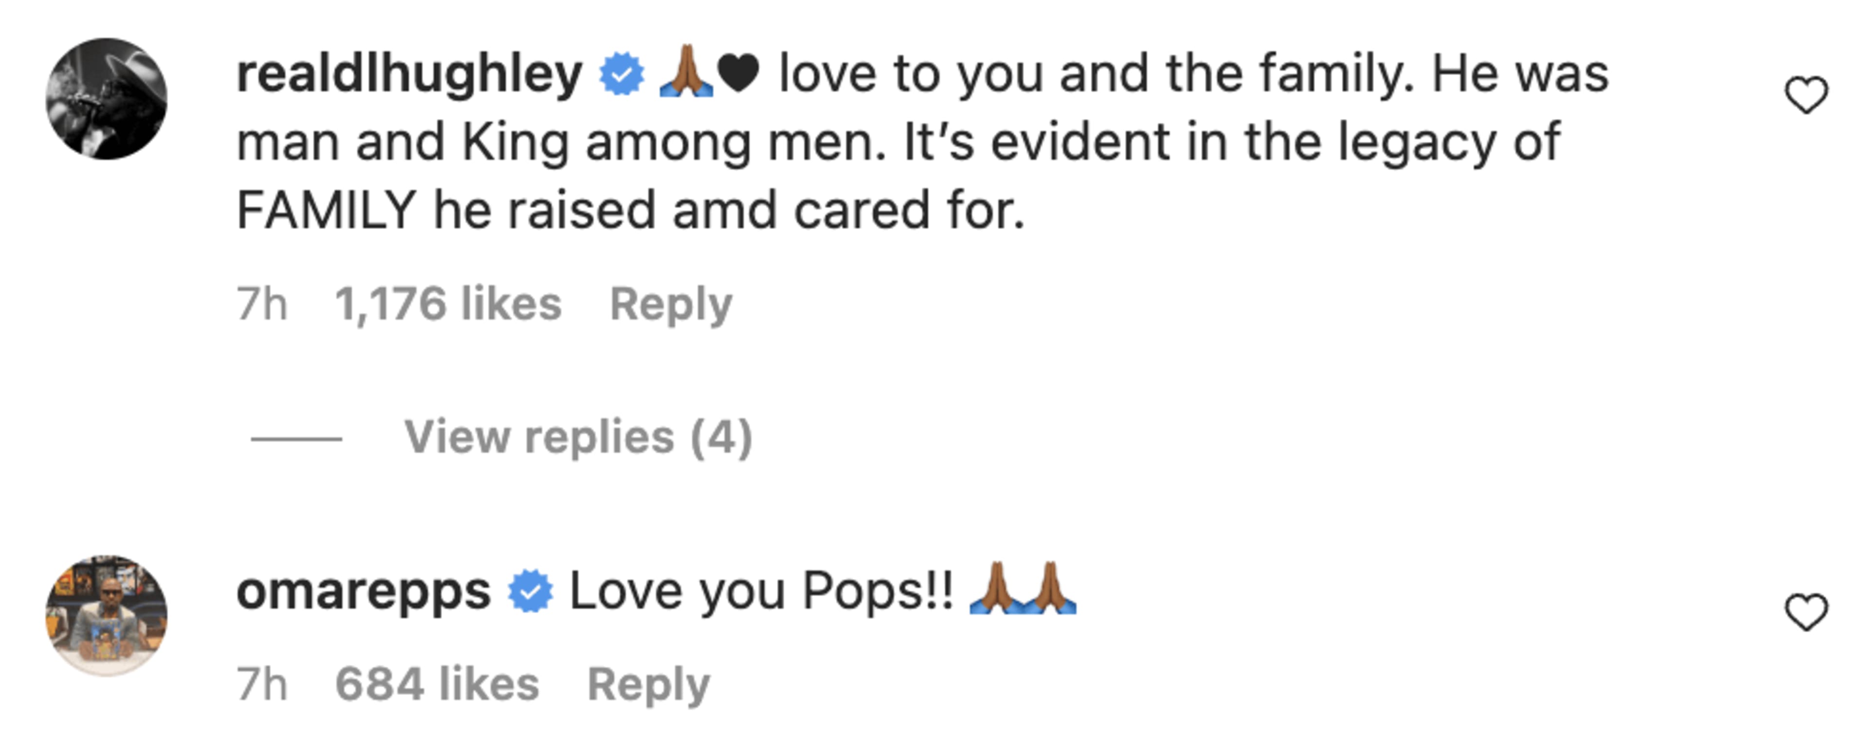Reply to realdlhughley's comment

point(670,303)
